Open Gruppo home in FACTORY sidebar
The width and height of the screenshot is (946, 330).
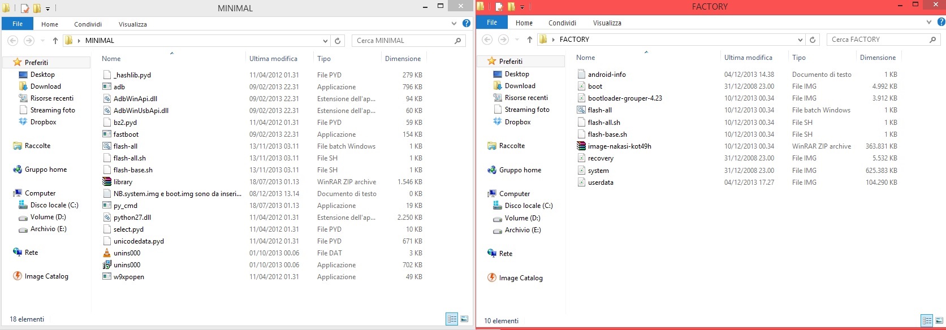pos(520,170)
